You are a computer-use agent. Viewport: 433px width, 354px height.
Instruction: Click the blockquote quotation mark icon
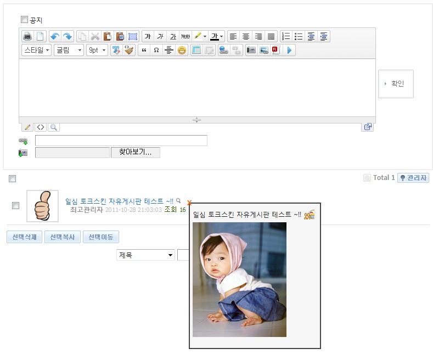[x=144, y=50]
